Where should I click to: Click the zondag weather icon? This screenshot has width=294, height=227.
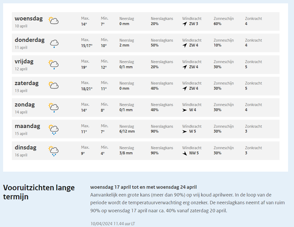point(54,107)
